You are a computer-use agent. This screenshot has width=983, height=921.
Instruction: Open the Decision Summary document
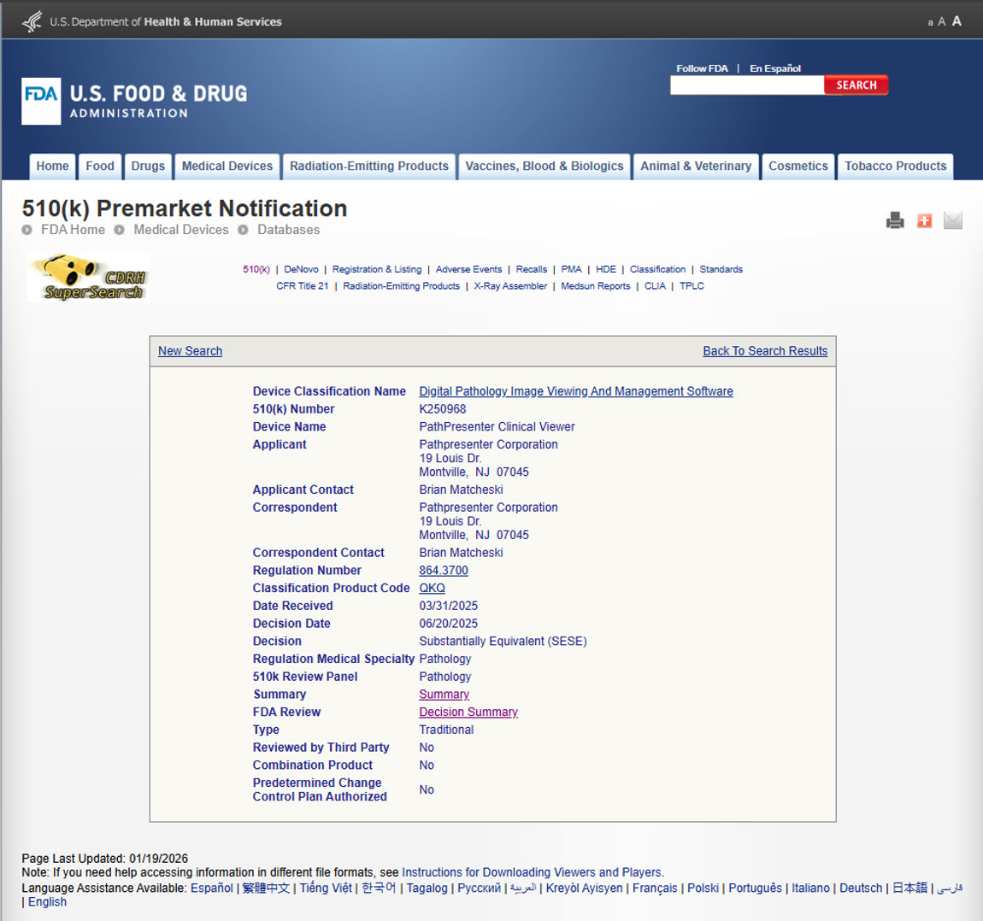(x=468, y=712)
